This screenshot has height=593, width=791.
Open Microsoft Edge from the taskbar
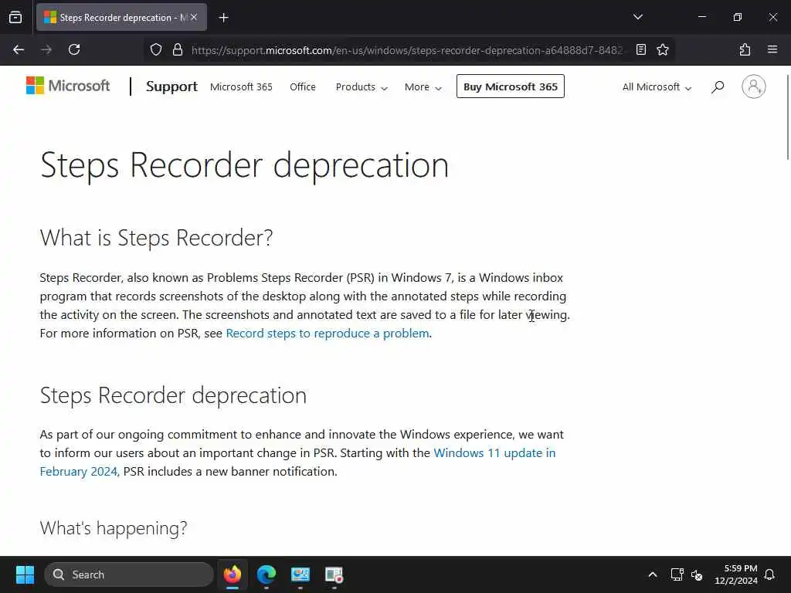pyautogui.click(x=266, y=574)
